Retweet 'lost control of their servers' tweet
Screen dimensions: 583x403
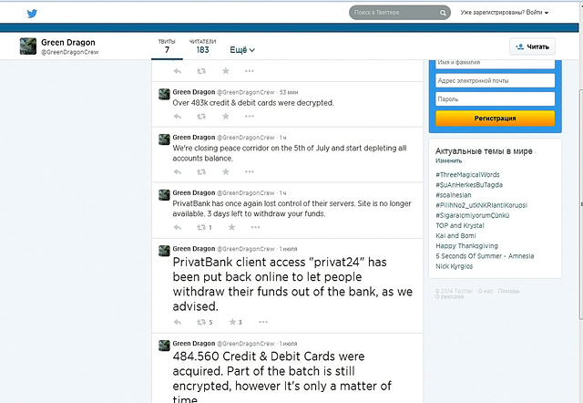coord(201,227)
